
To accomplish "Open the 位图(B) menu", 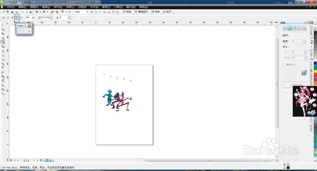I will [x=82, y=7].
